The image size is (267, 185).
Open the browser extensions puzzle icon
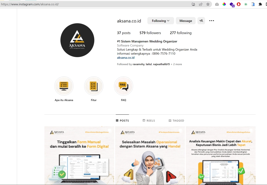260,4
